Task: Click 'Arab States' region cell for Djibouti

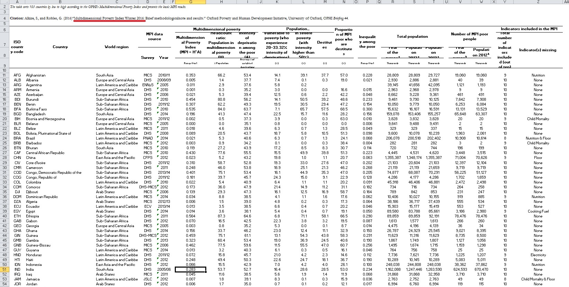Action: (x=105, y=192)
